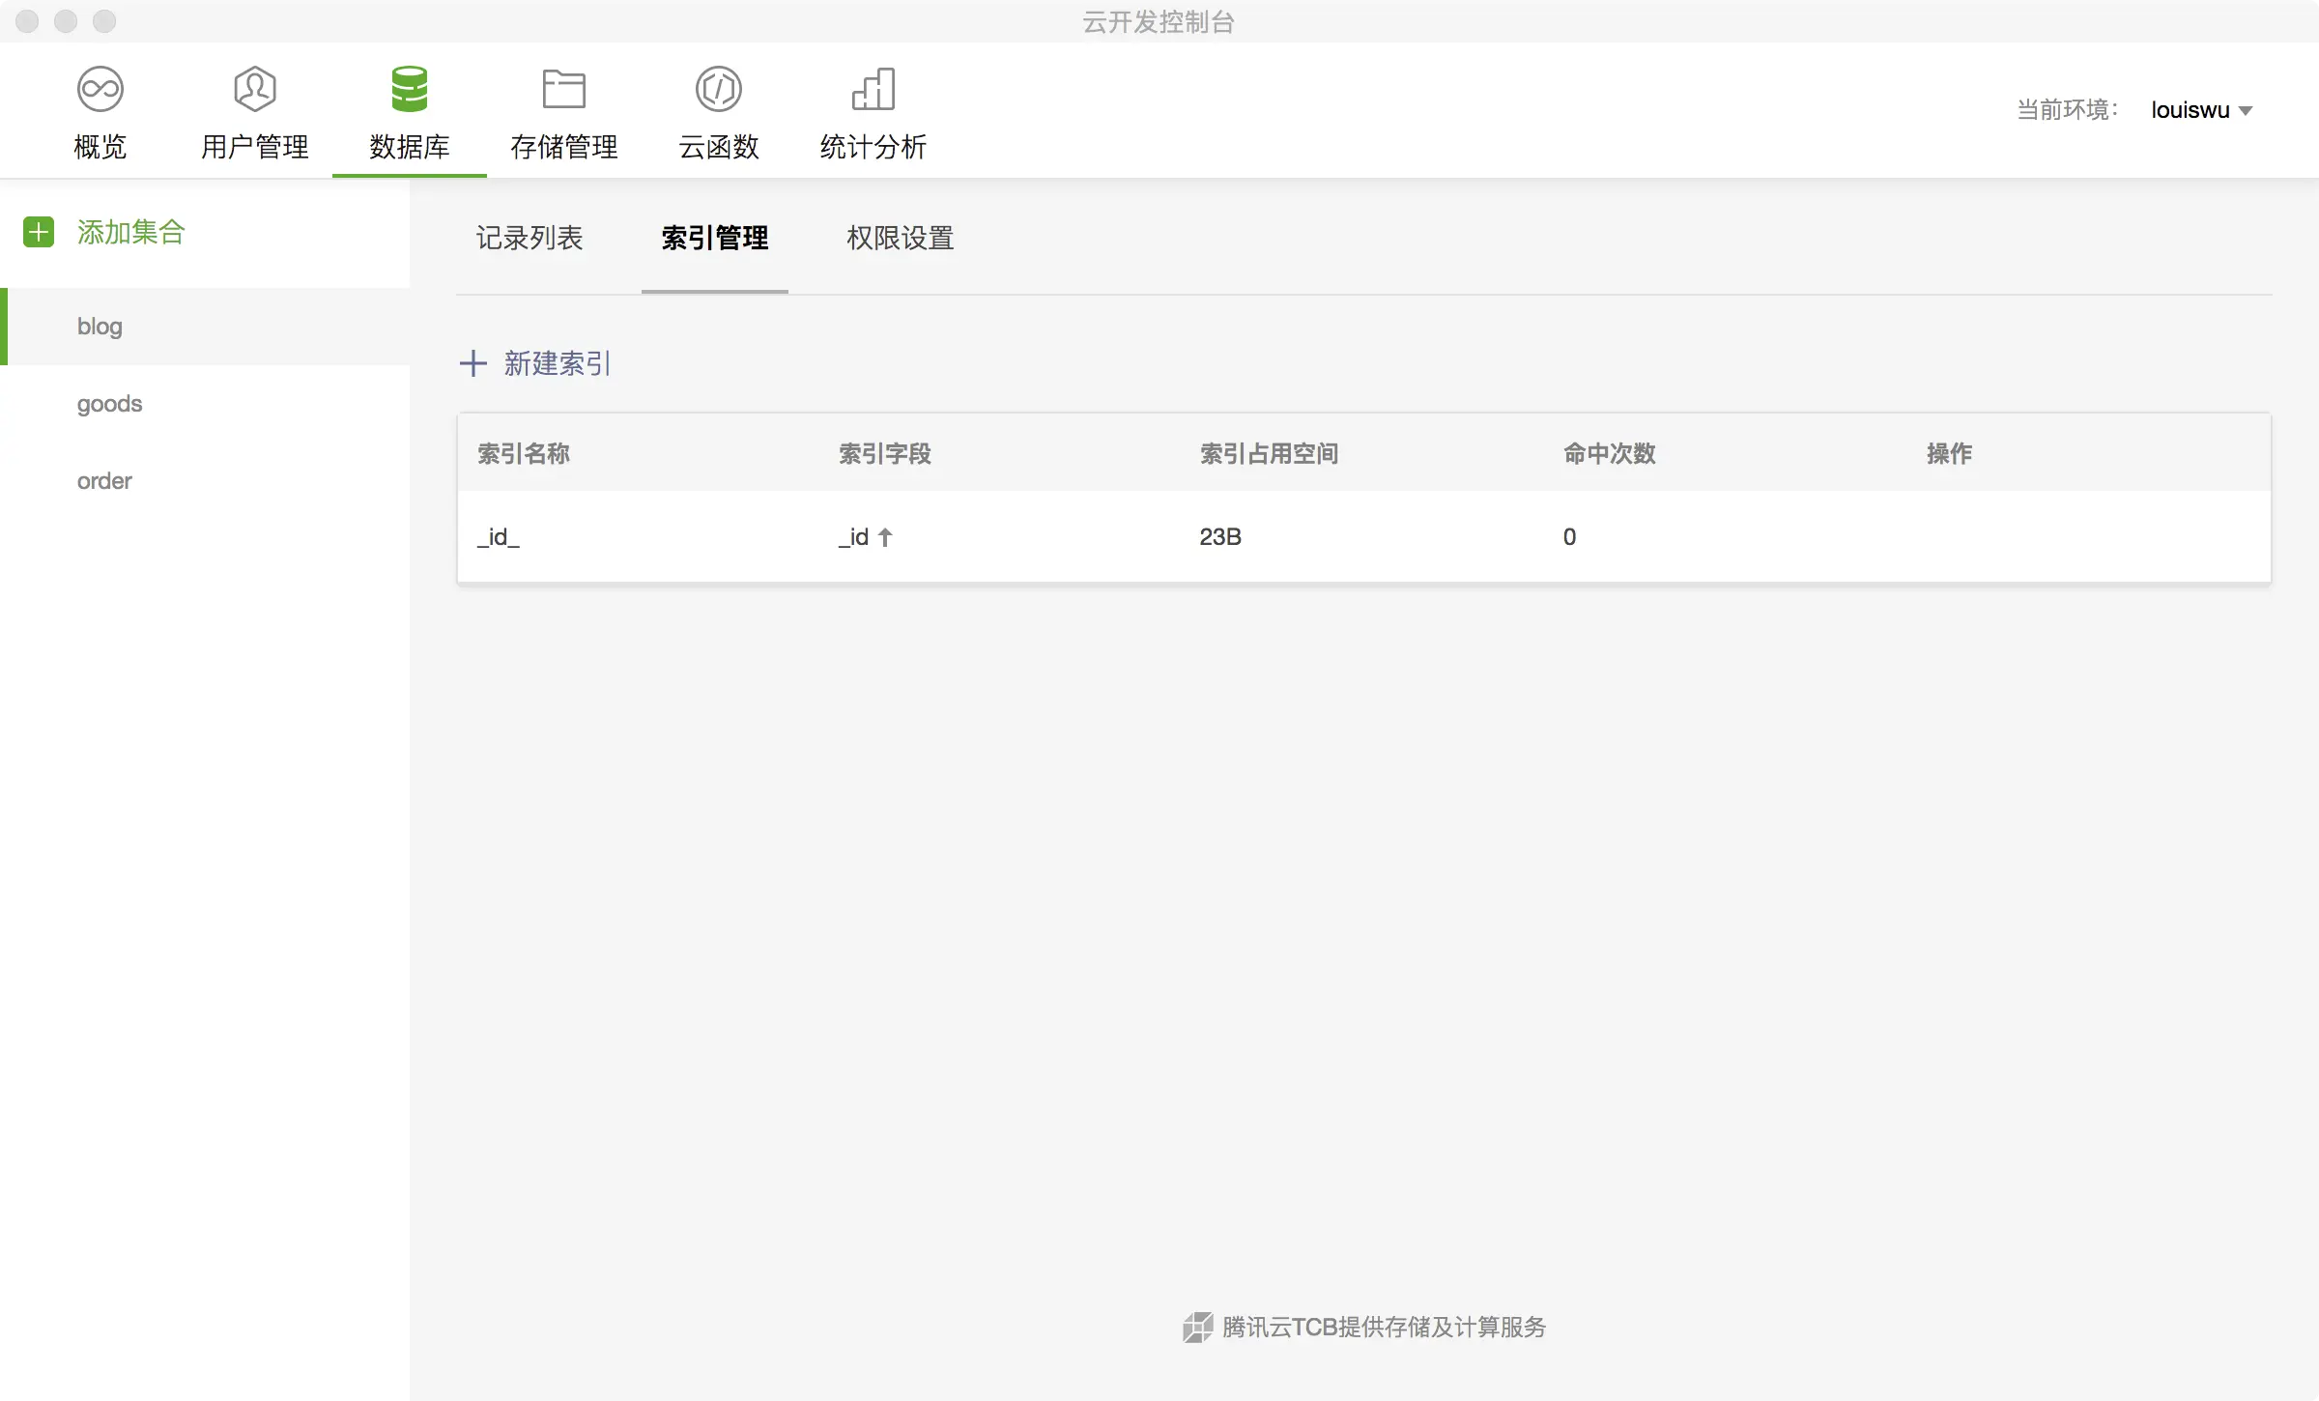Click the green plus 添加集合 icon
This screenshot has height=1401, width=2319.
click(x=39, y=232)
